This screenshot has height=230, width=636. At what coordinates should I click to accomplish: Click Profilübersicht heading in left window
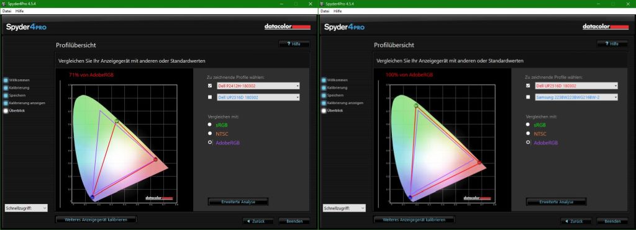point(75,45)
